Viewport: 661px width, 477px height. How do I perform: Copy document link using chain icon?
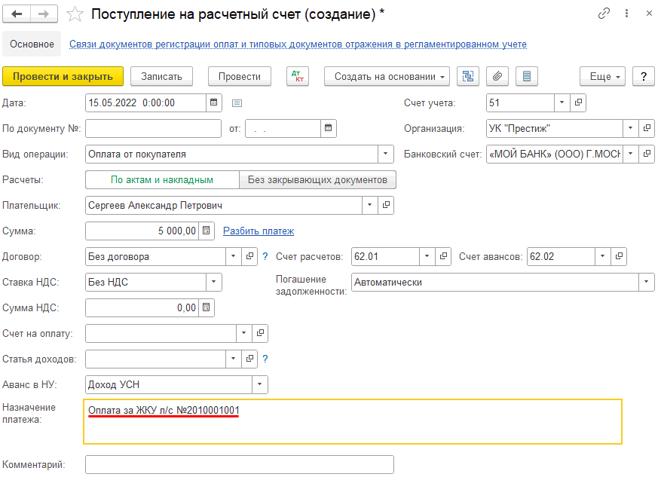(604, 14)
